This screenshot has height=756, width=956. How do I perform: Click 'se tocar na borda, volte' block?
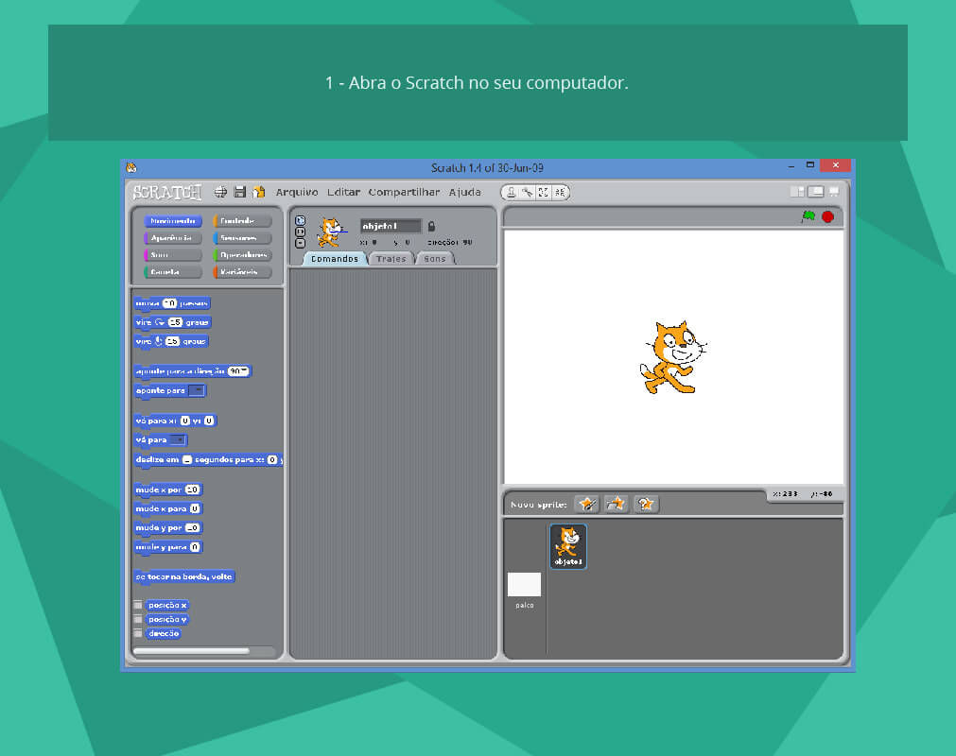pos(184,576)
